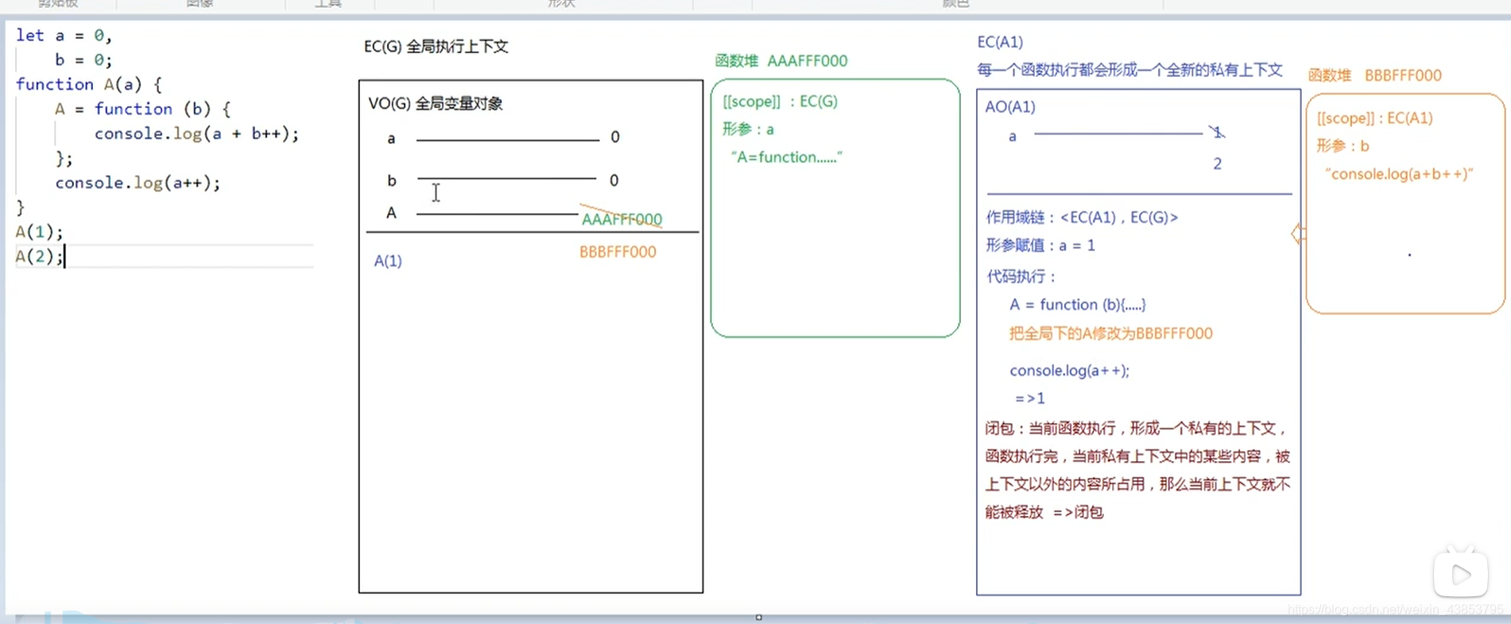
Task: Click variable "a" in the AO(A1) box
Action: pos(1013,137)
